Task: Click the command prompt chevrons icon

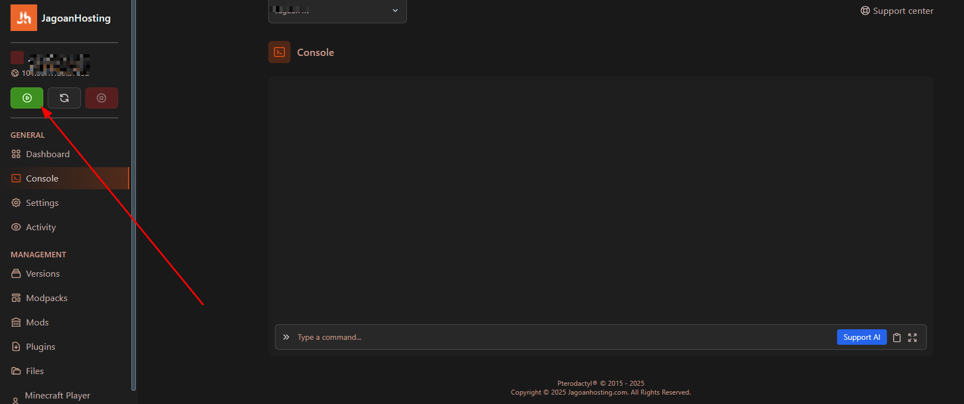Action: [286, 337]
